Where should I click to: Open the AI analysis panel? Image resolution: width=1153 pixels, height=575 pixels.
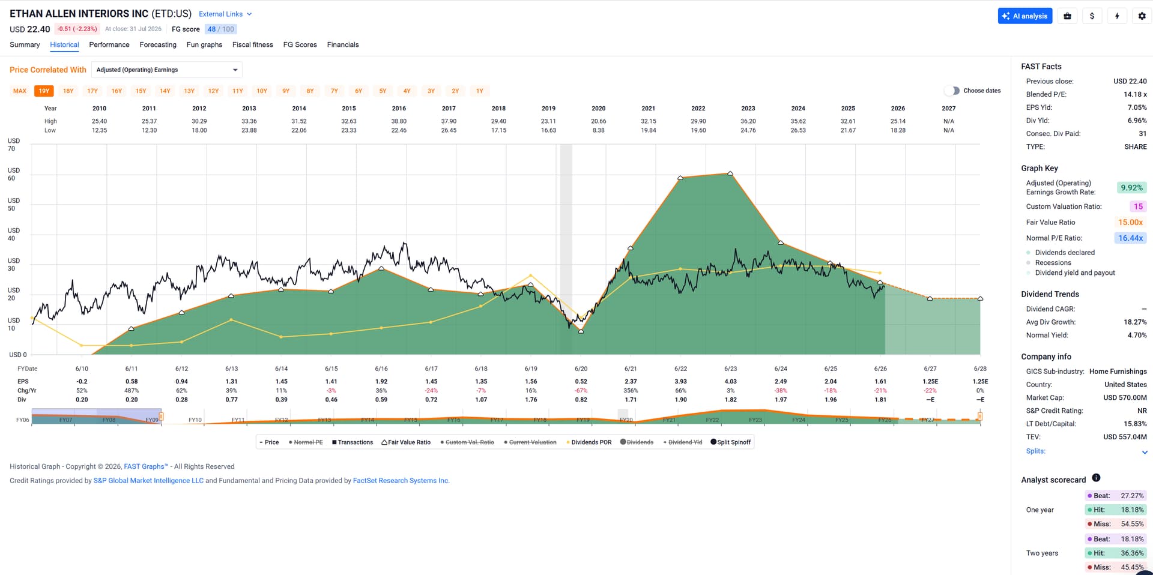[1025, 16]
